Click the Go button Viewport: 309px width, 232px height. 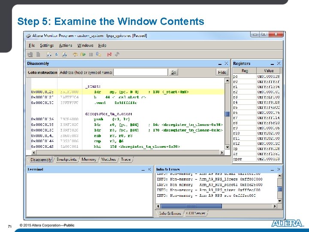point(173,73)
